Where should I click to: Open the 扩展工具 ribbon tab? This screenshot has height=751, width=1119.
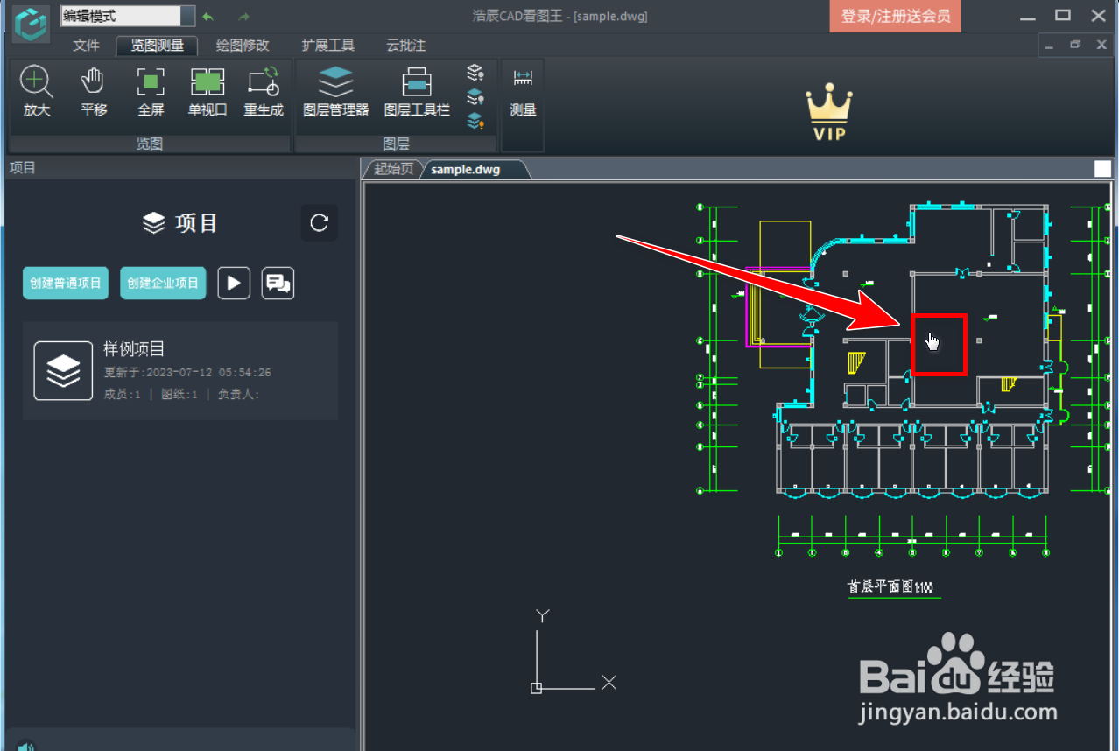point(327,46)
